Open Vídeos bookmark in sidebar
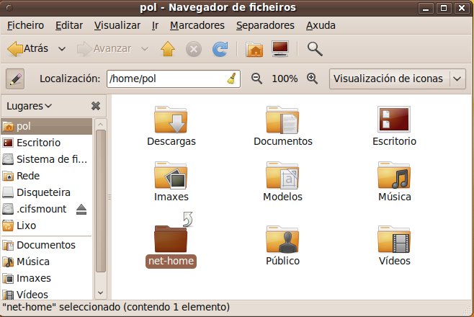Screen dimensions: 474x317 pos(47,295)
